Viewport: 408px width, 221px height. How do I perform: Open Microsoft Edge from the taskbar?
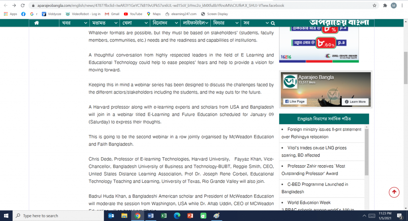[177, 216]
